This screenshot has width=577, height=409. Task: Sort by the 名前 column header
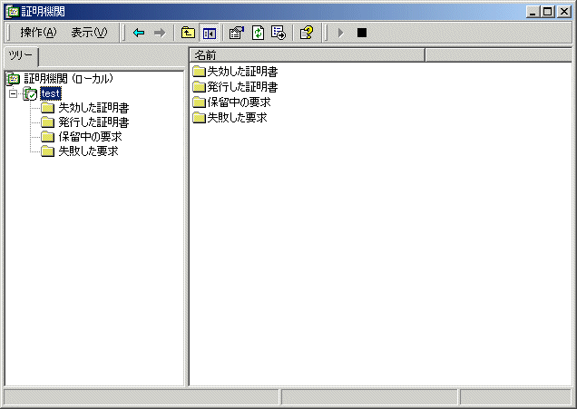tap(308, 55)
